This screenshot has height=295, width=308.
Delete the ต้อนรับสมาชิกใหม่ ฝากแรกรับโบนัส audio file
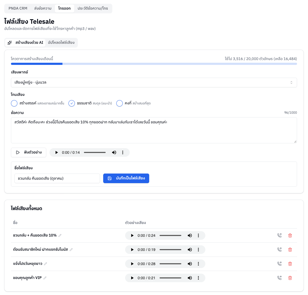[290, 250]
